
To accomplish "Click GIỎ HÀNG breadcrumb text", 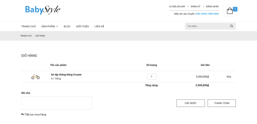I will [40, 36].
